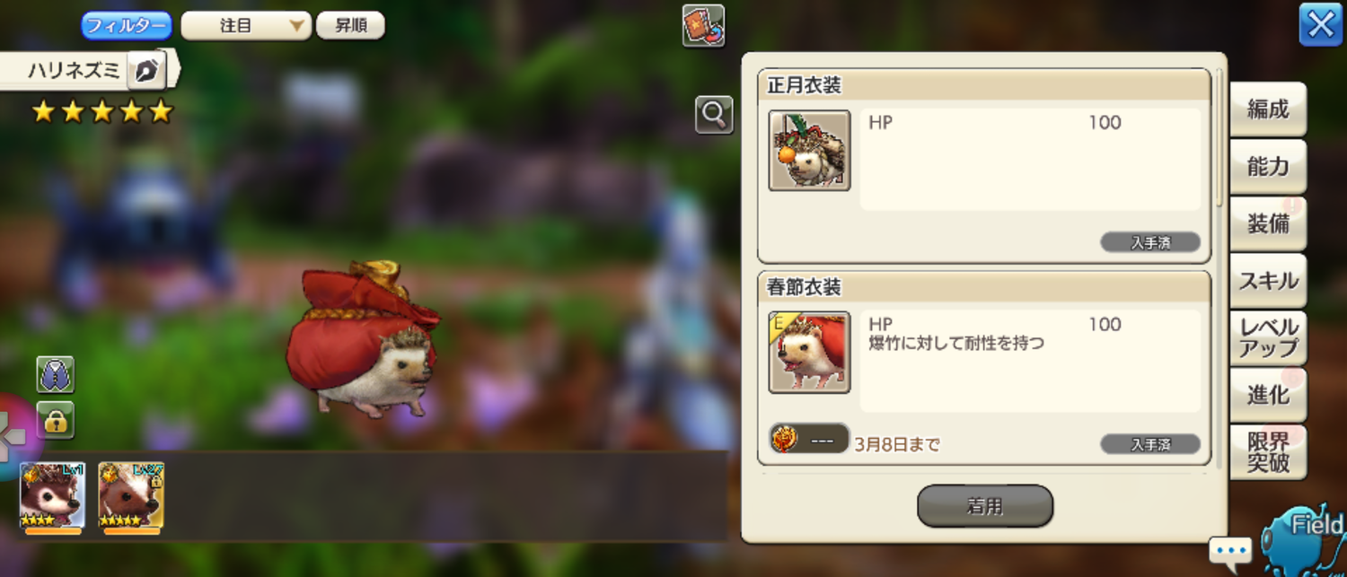Toggle the padlock lock icon
The height and width of the screenshot is (577, 1347).
(56, 420)
